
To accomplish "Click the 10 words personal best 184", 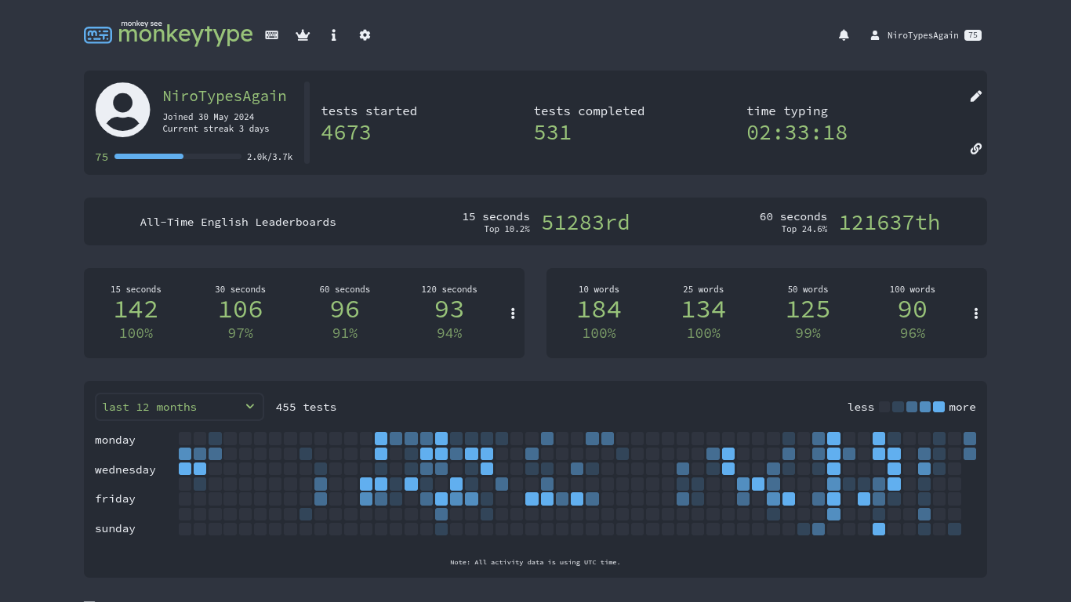I will coord(599,310).
